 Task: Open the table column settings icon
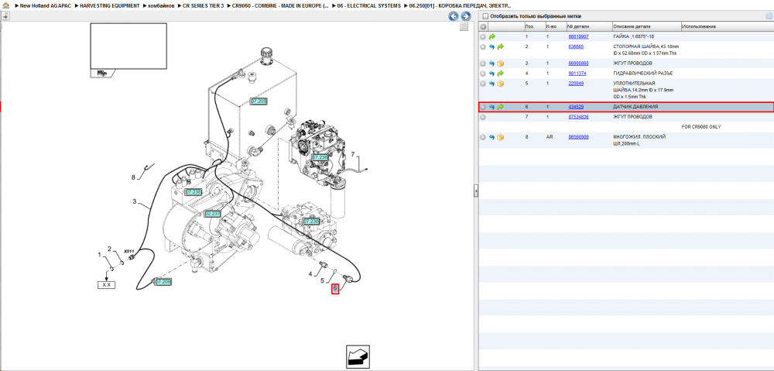769,16
